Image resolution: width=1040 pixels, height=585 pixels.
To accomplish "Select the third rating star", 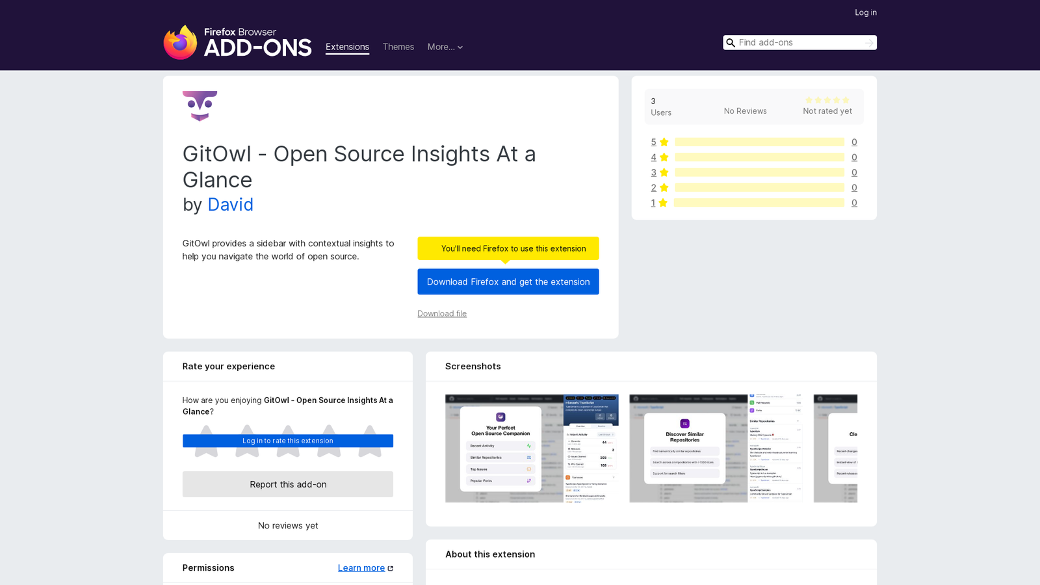I will tap(288, 441).
